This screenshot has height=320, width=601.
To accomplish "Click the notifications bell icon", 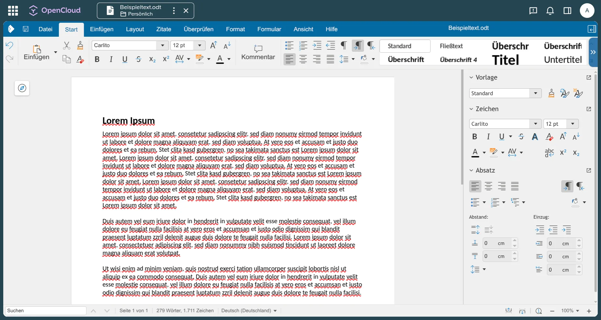I will [550, 11].
